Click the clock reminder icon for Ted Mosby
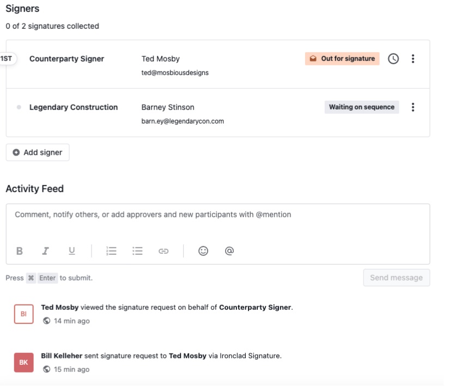449x391 pixels. coord(393,59)
